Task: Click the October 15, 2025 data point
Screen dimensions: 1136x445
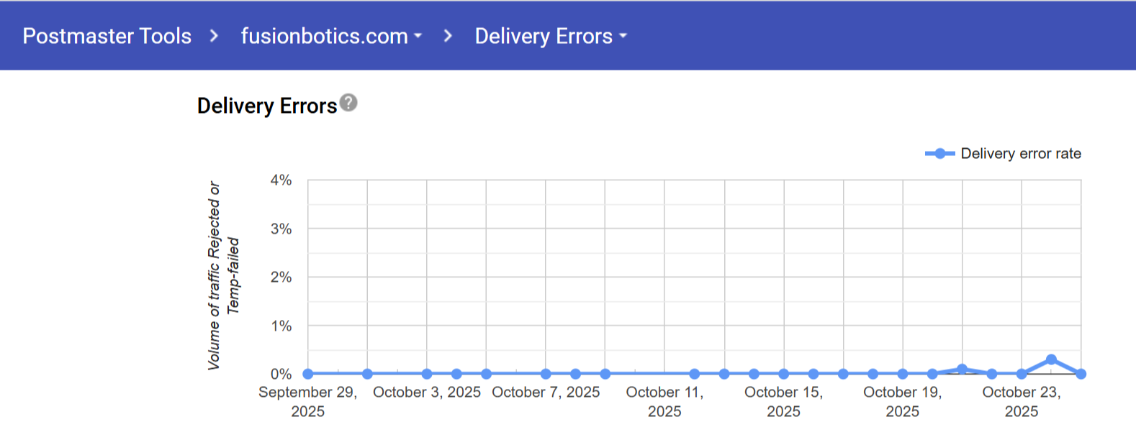Action: click(784, 374)
